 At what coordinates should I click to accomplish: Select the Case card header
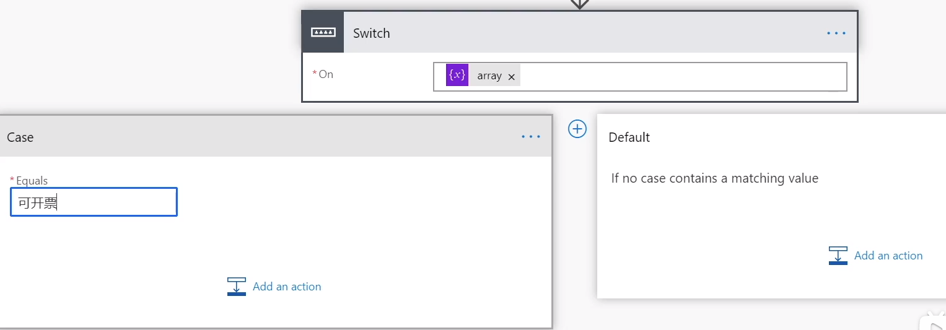click(276, 137)
